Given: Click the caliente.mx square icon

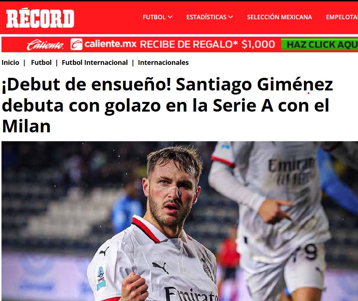Looking at the screenshot, I should 76,44.
